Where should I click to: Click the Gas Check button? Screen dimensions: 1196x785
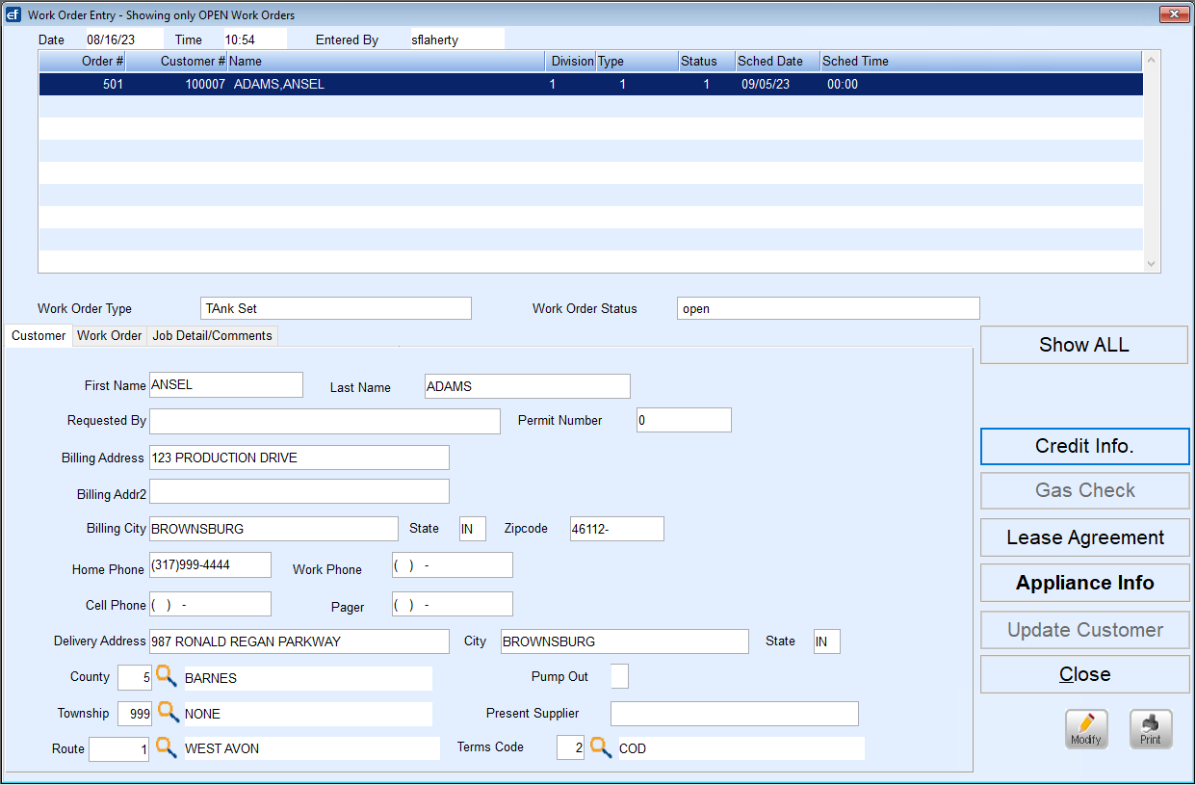[x=1085, y=490]
